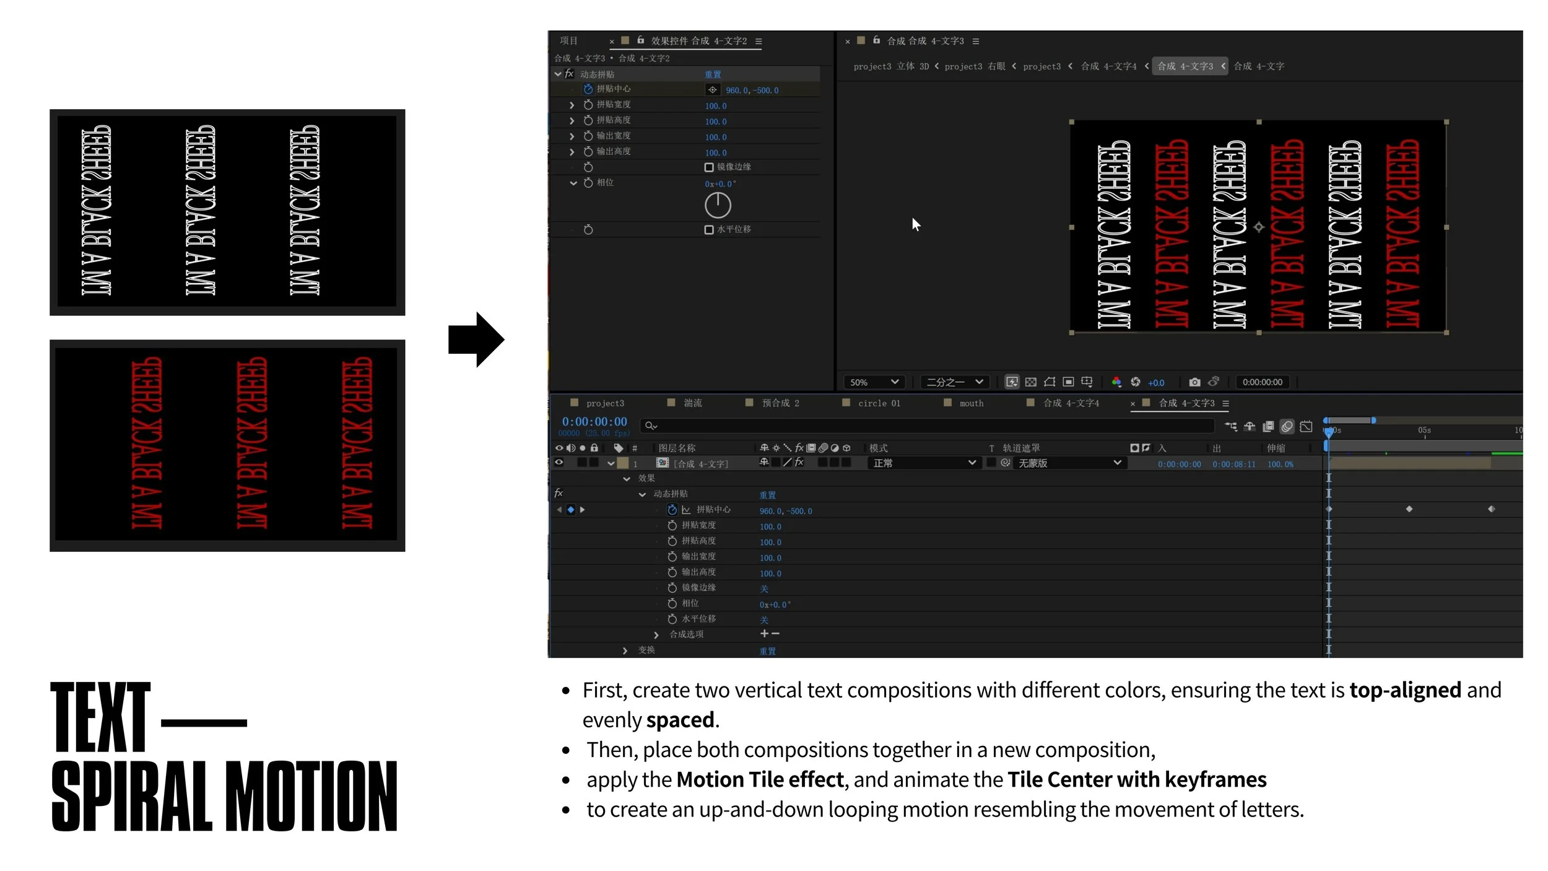Open the region of interest icon
The width and height of the screenshot is (1548, 871).
tap(1068, 382)
